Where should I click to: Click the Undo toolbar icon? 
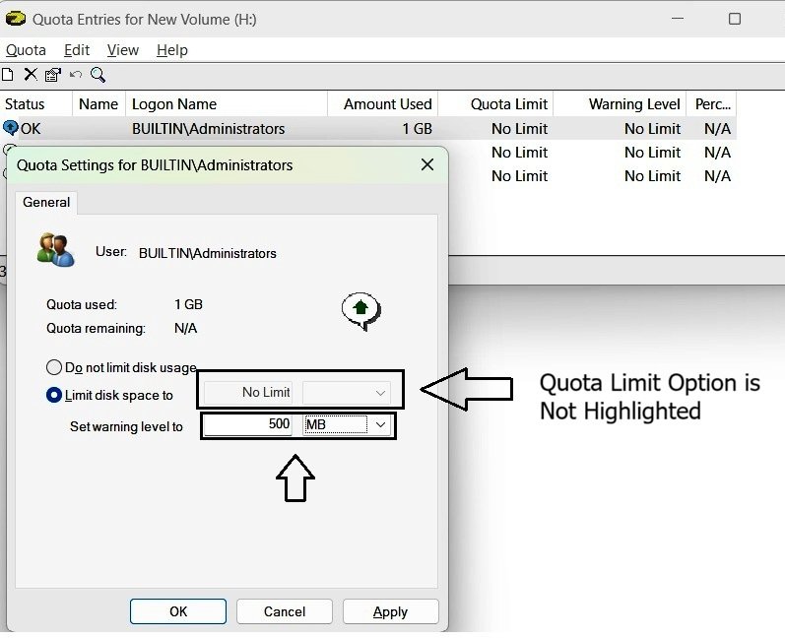point(76,75)
